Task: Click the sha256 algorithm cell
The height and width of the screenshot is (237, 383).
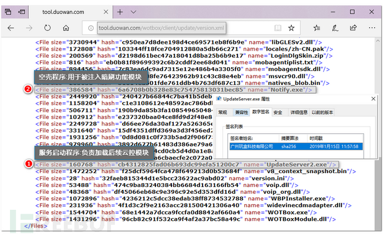Action: 289,147
